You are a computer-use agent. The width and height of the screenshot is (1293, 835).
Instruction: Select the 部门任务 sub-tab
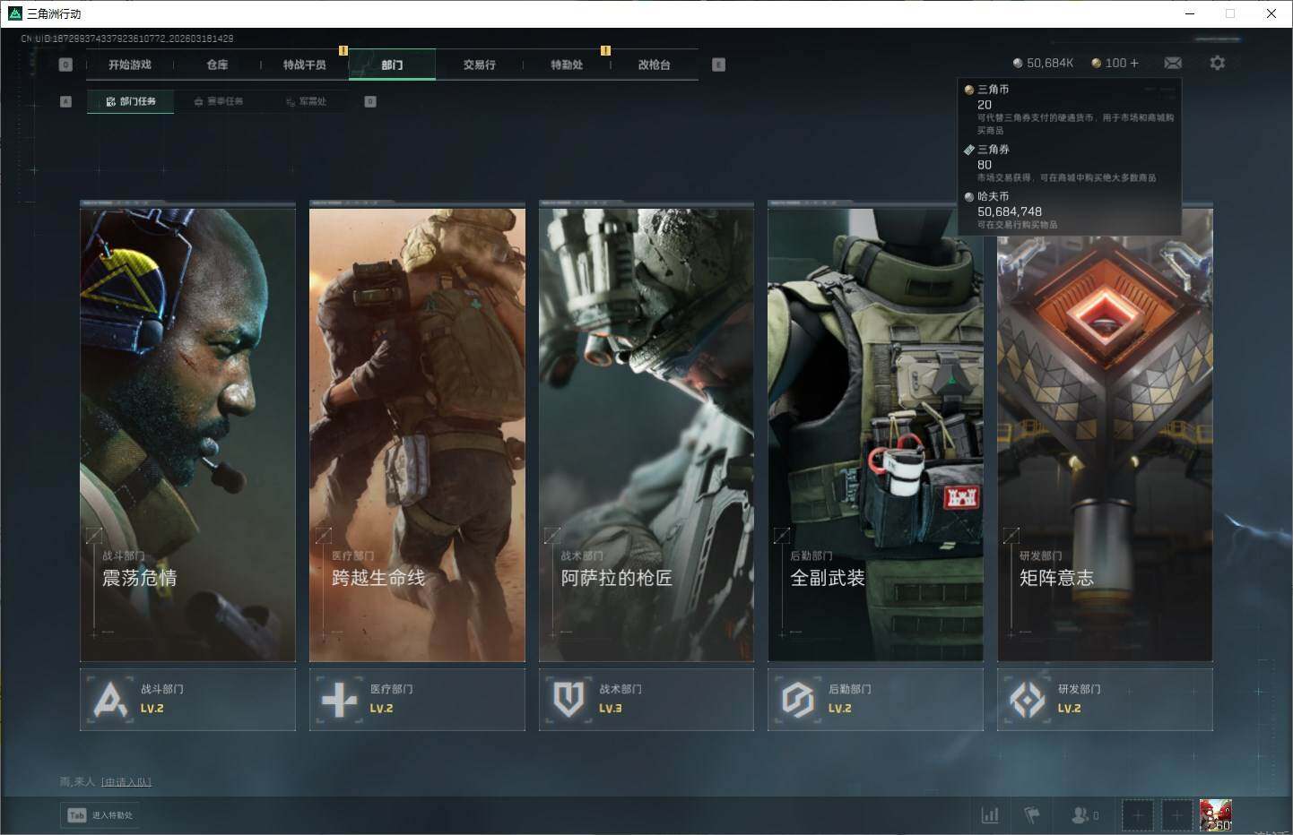[131, 101]
